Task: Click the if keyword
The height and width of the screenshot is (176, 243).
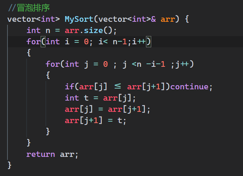Action: 69,87
